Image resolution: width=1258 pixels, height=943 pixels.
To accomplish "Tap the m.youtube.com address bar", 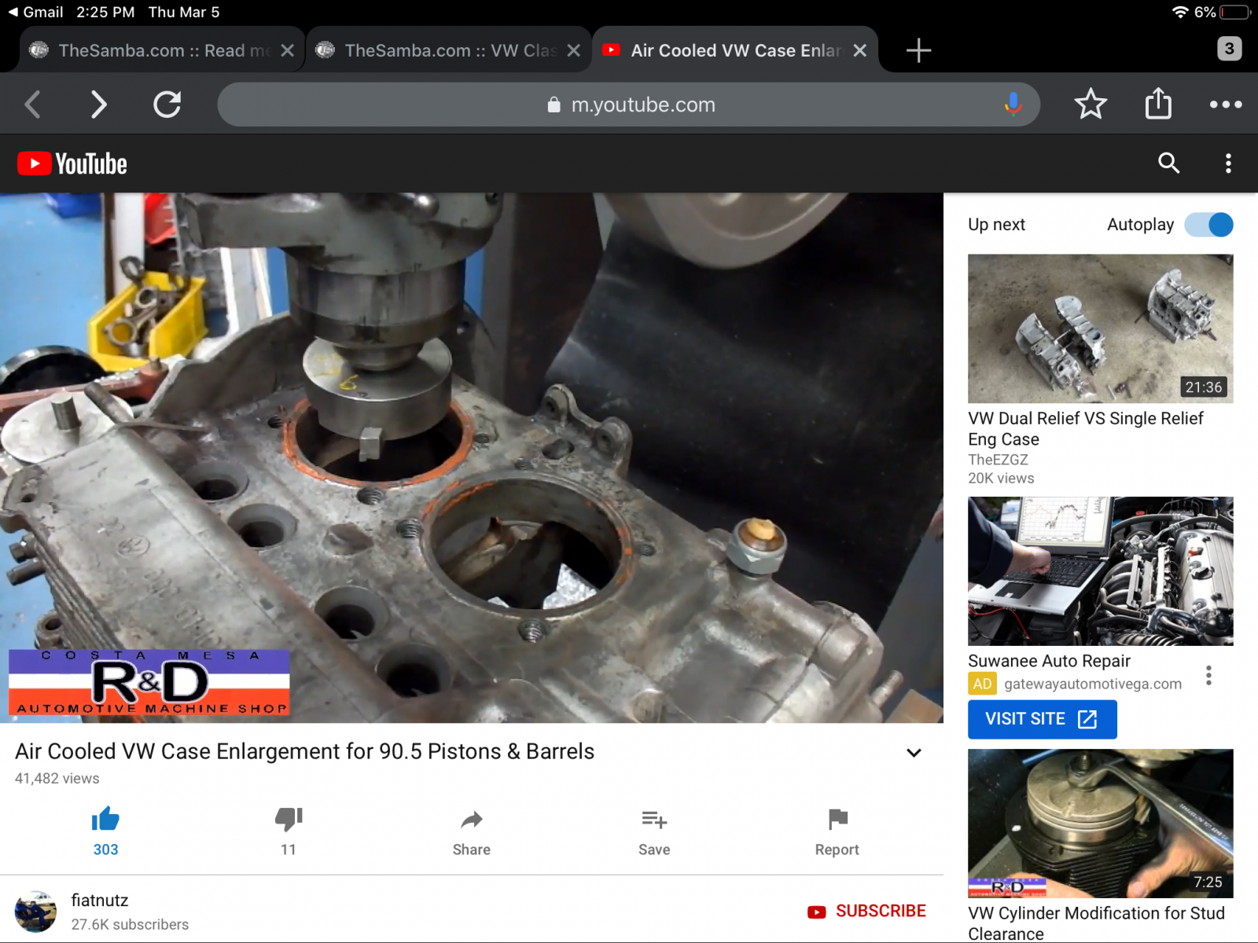I will coord(629,105).
